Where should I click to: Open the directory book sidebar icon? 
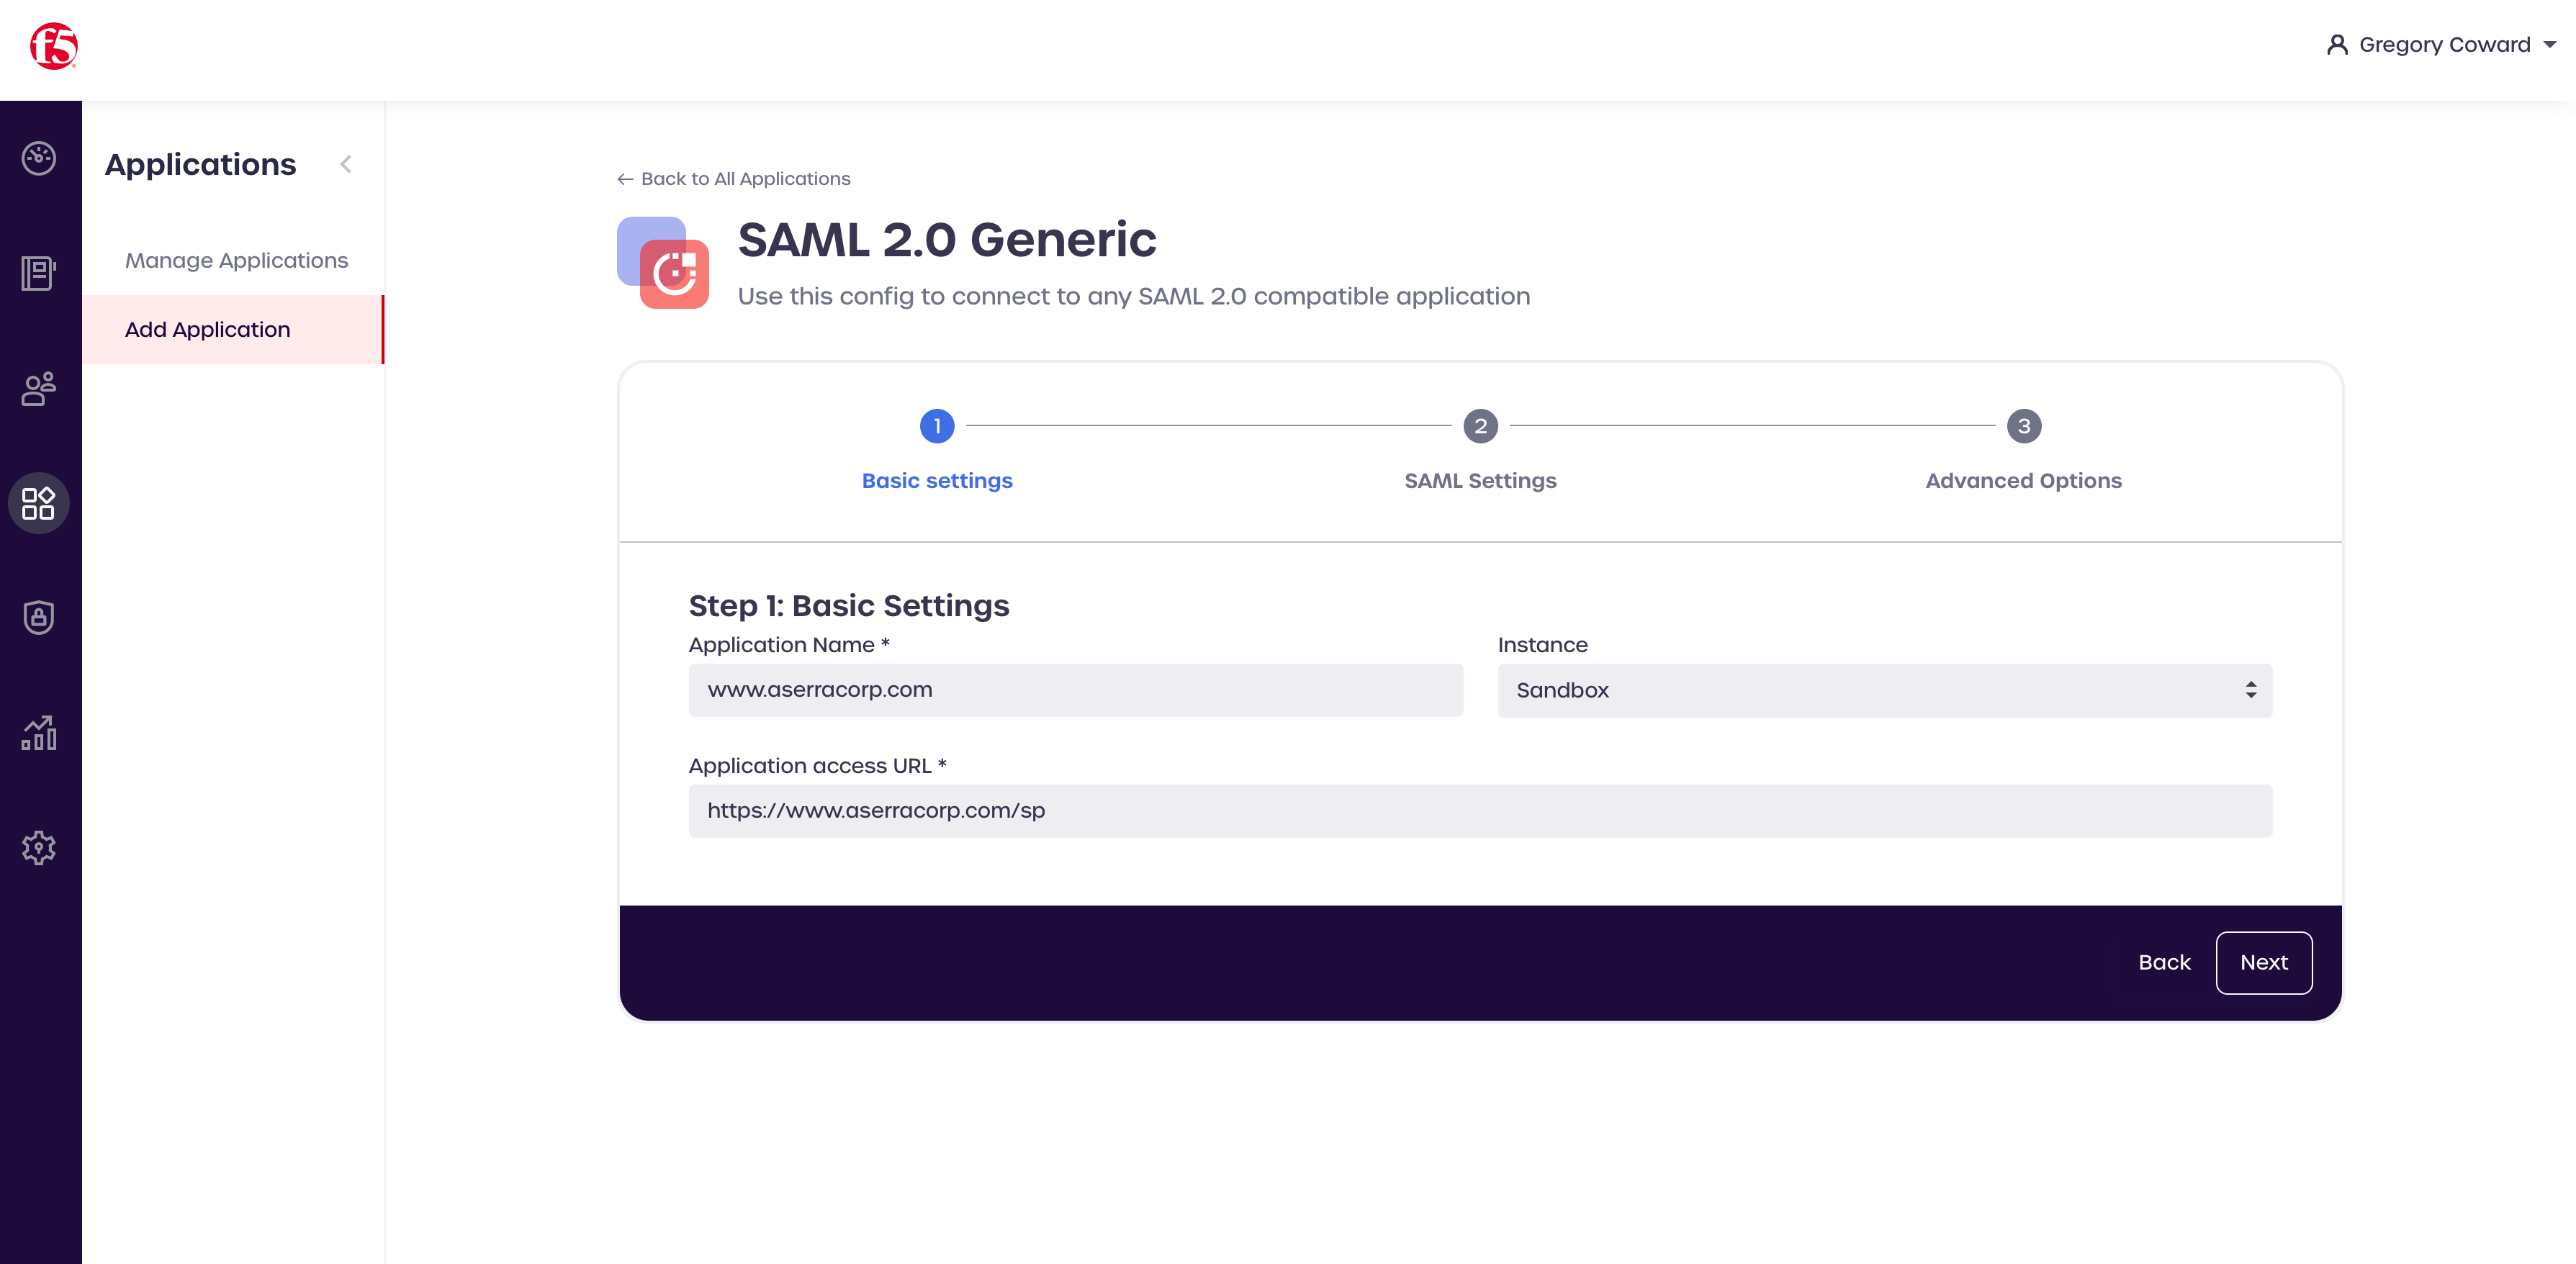pyautogui.click(x=39, y=273)
